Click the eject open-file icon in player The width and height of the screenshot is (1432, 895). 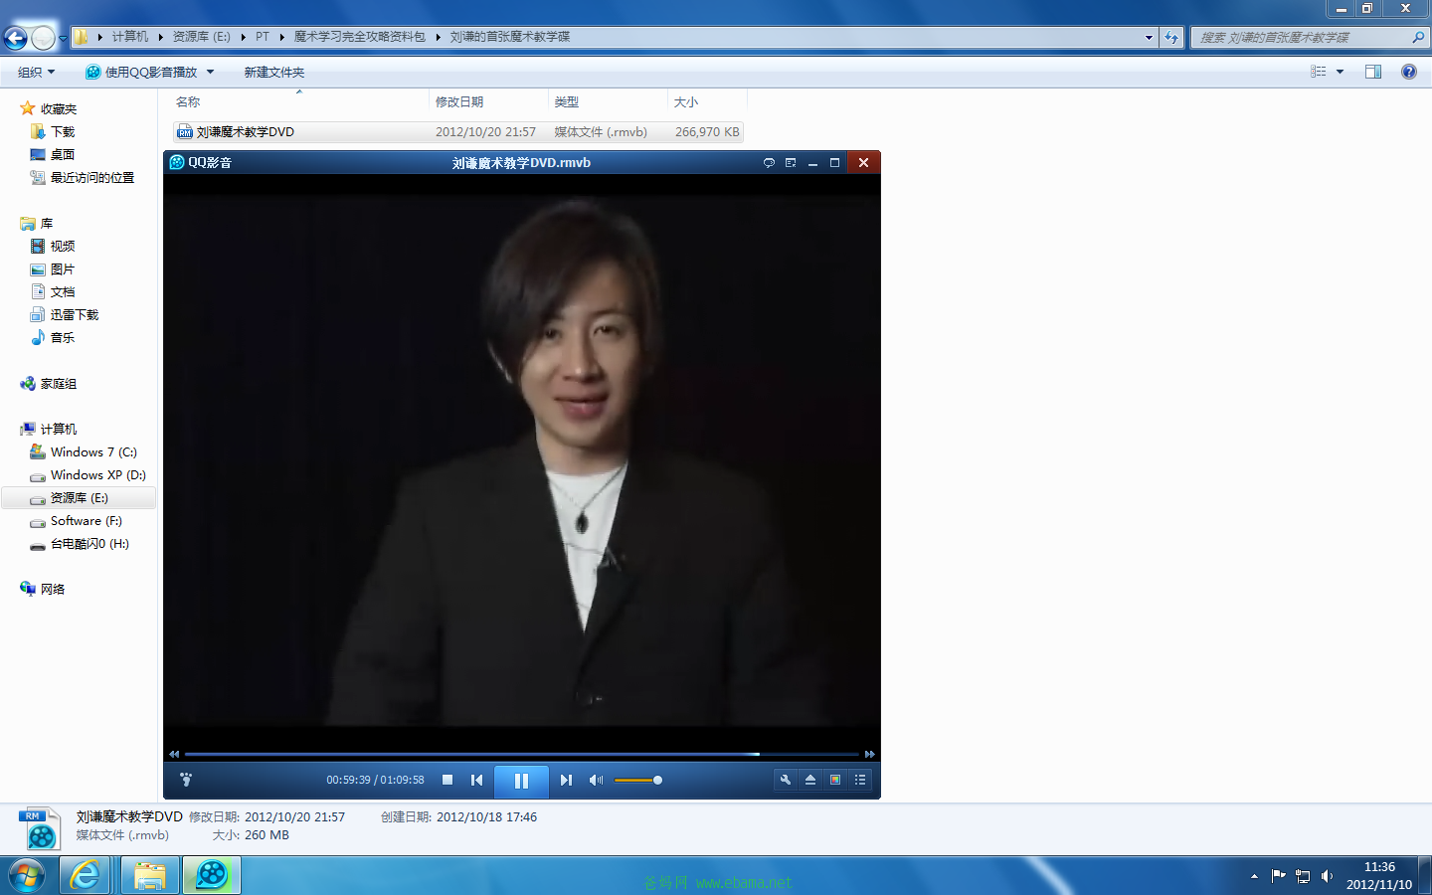click(x=810, y=780)
